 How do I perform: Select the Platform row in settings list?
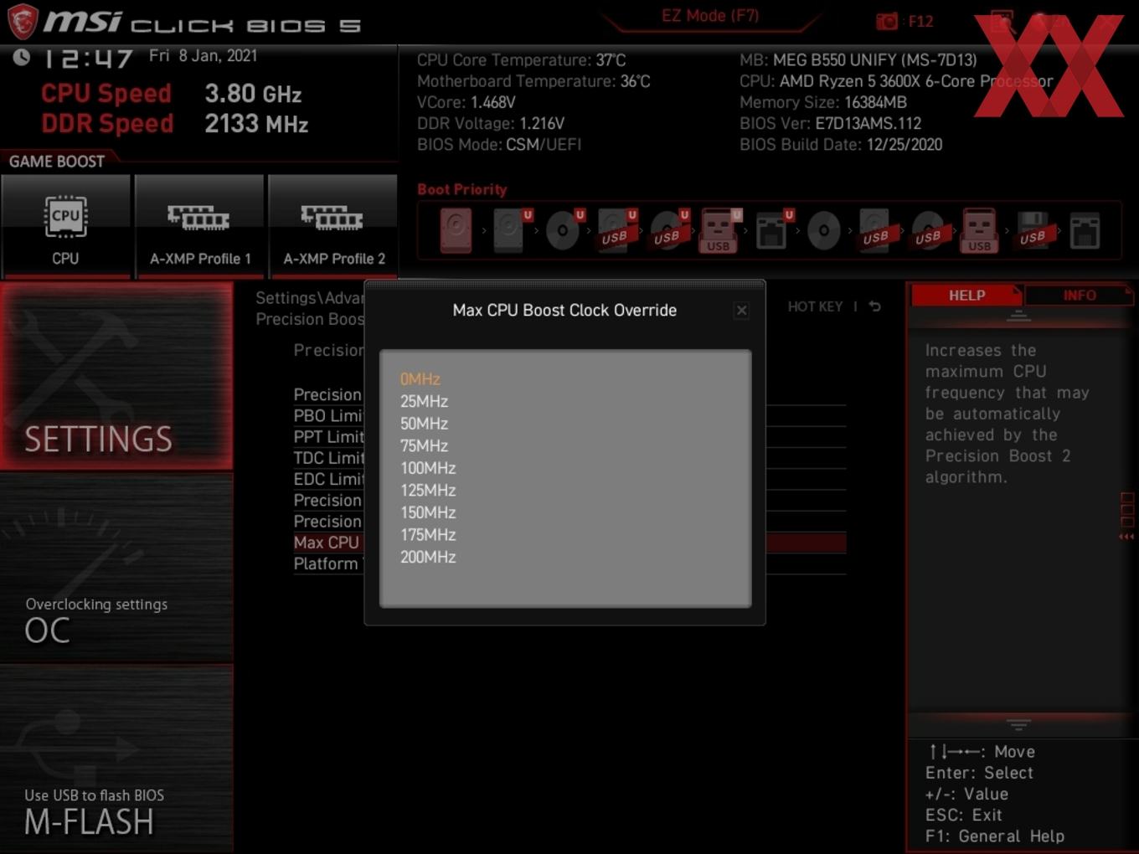click(x=328, y=563)
